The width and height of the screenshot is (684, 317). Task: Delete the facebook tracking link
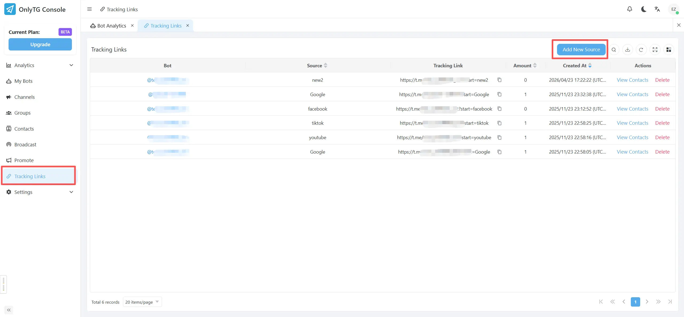(662, 109)
